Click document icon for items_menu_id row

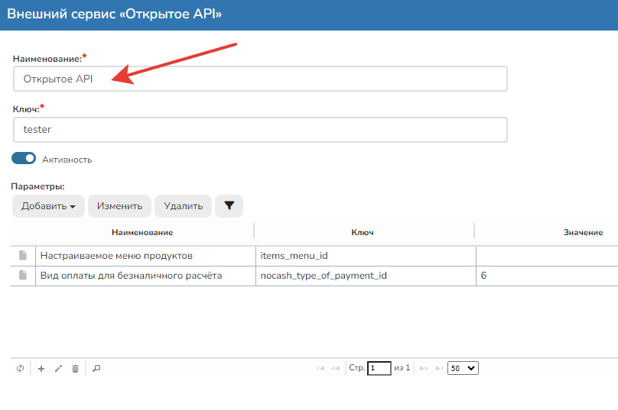pos(23,255)
